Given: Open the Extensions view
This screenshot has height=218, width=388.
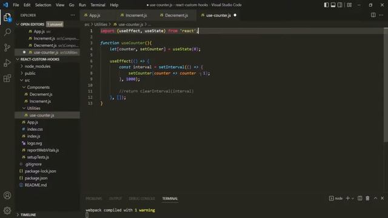Looking at the screenshot, I should (7, 78).
